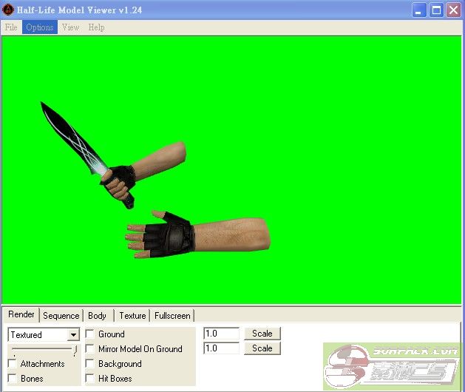The image size is (465, 392).
Task: Switch to the Body tab
Action: coord(97,316)
